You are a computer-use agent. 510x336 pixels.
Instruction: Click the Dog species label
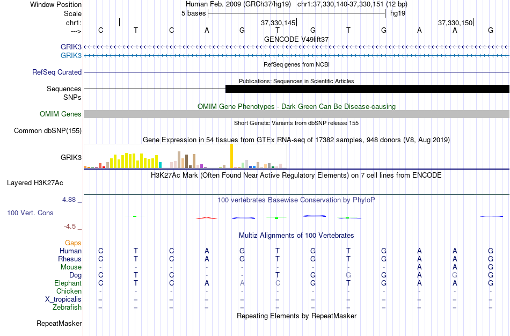click(76, 275)
